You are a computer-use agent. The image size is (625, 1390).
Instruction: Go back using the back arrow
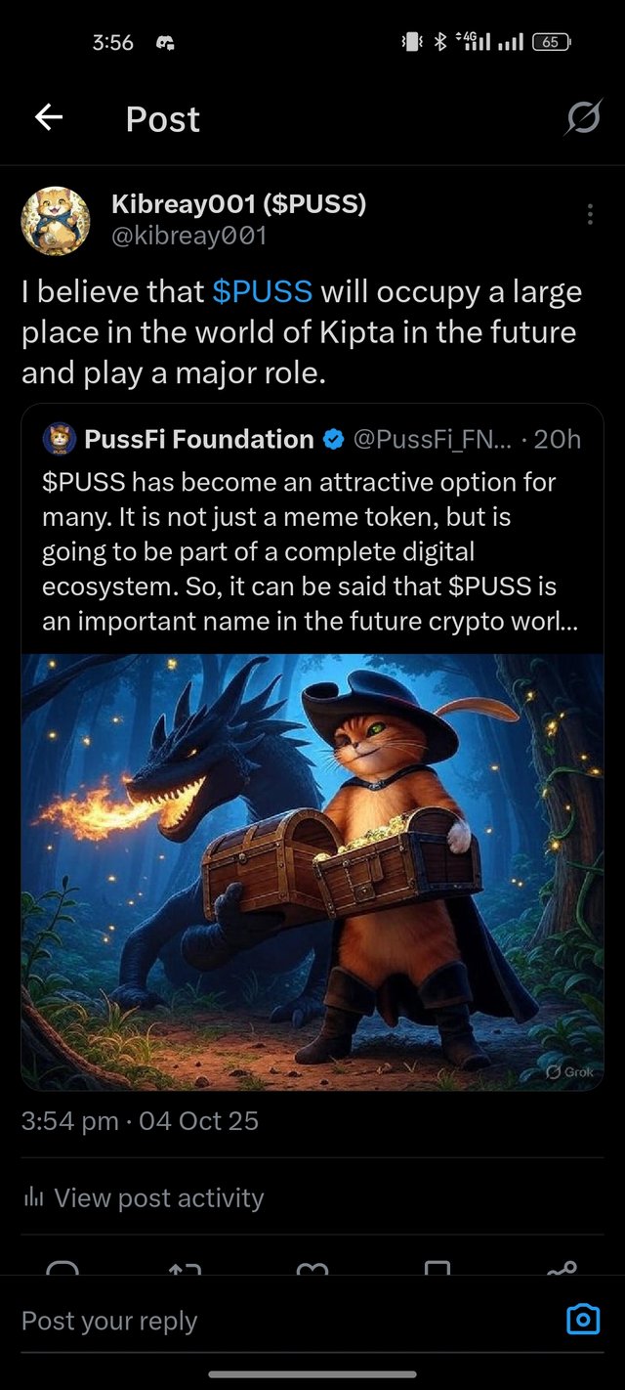pos(49,118)
